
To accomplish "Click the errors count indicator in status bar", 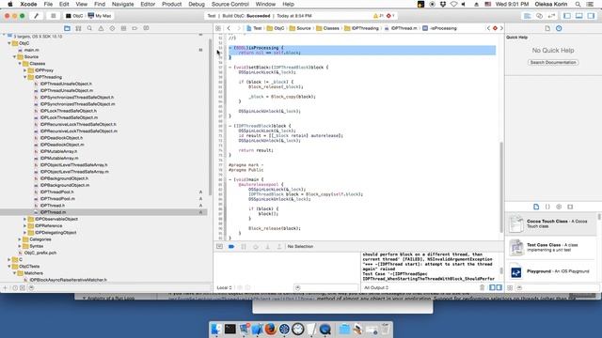I will pyautogui.click(x=390, y=16).
